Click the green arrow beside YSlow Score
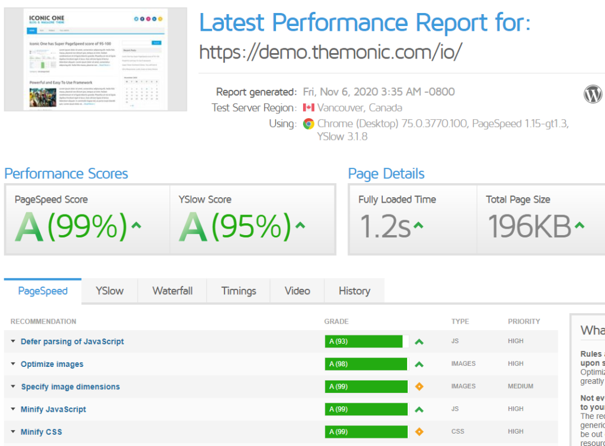605x446 pixels. point(300,225)
